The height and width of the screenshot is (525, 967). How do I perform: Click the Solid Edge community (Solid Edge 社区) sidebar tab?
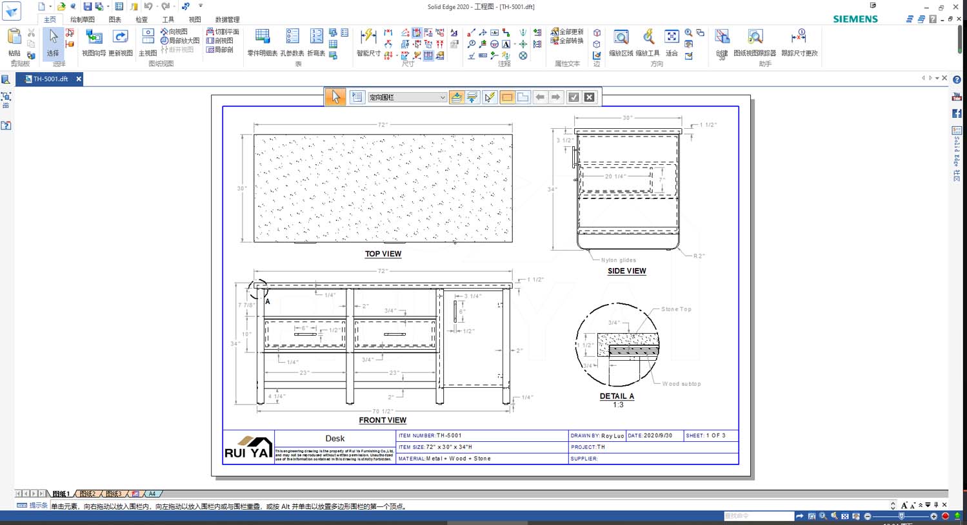click(957, 154)
